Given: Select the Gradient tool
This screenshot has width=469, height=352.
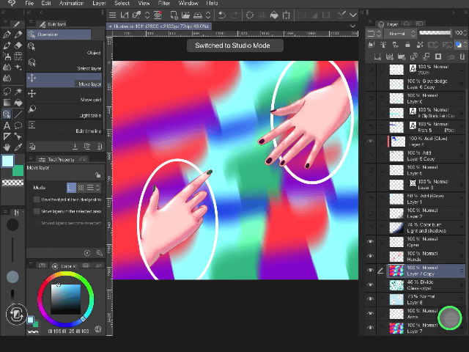Looking at the screenshot, I should 7,103.
